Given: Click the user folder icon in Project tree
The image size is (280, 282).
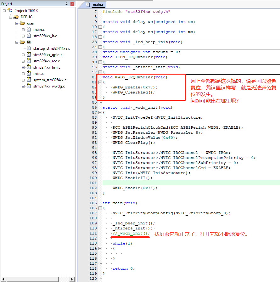Looking at the screenshot, I should (22, 23).
